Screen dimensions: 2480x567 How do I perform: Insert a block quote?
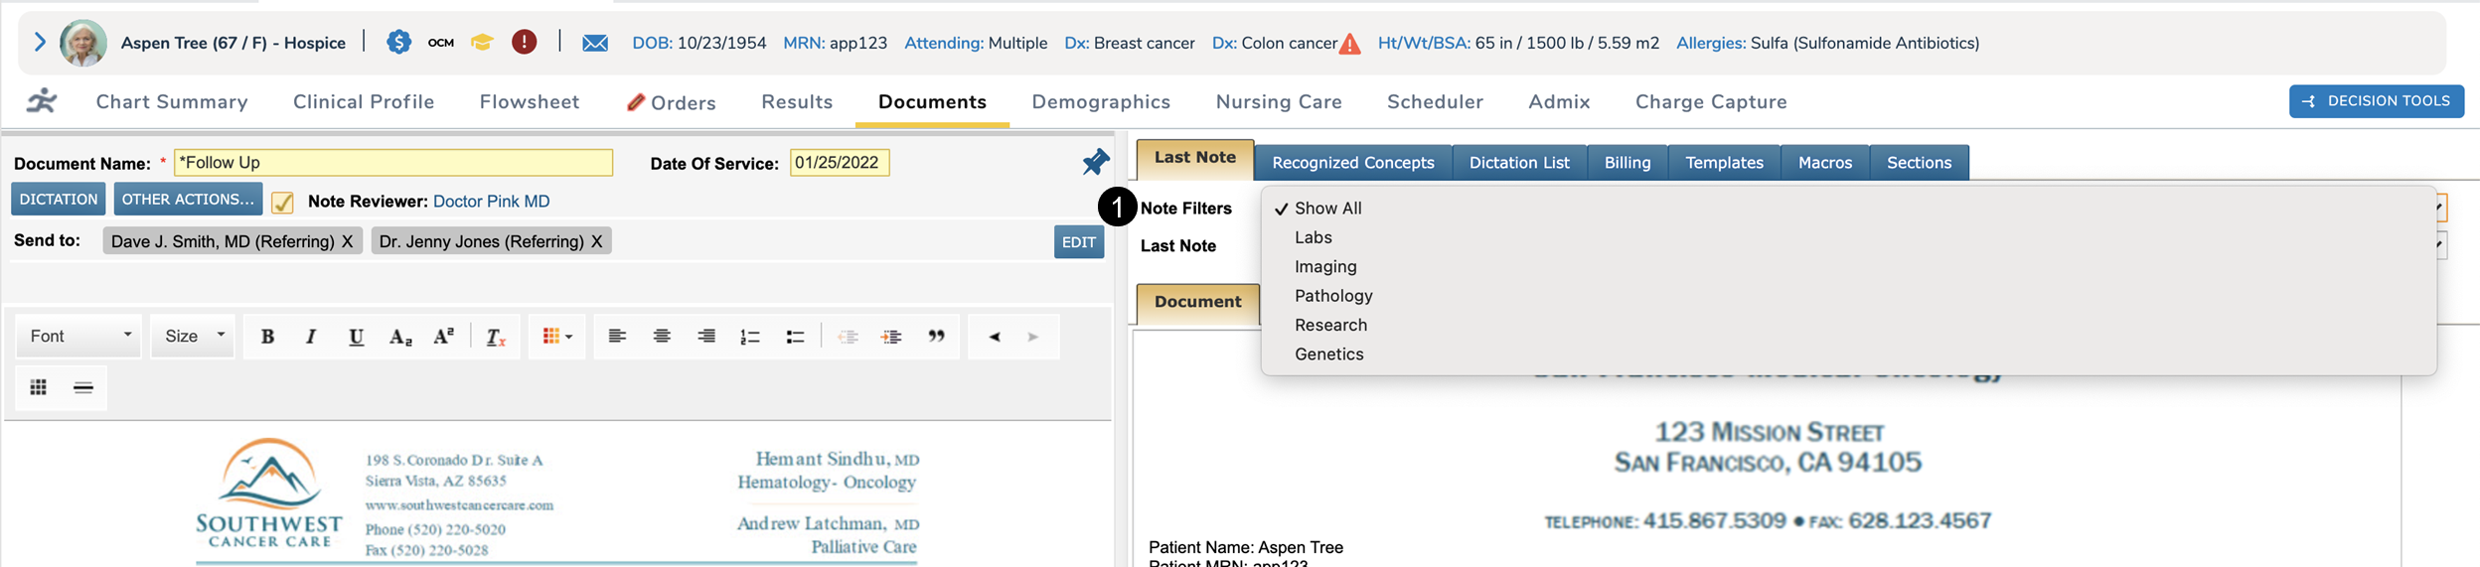(936, 337)
